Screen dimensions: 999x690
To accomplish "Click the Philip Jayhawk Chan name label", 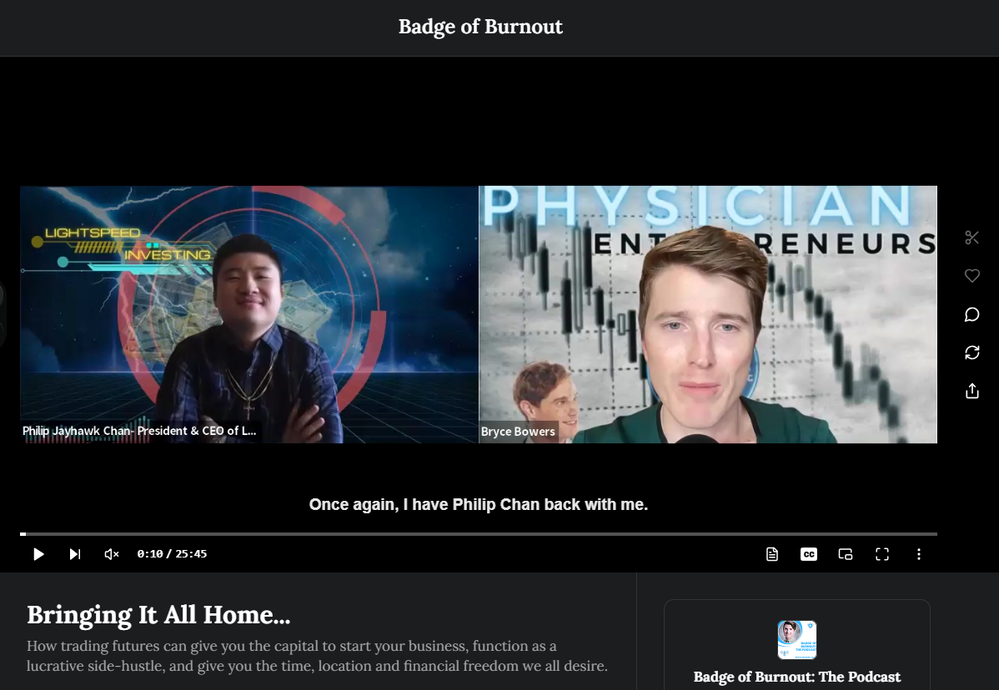I will tap(139, 431).
